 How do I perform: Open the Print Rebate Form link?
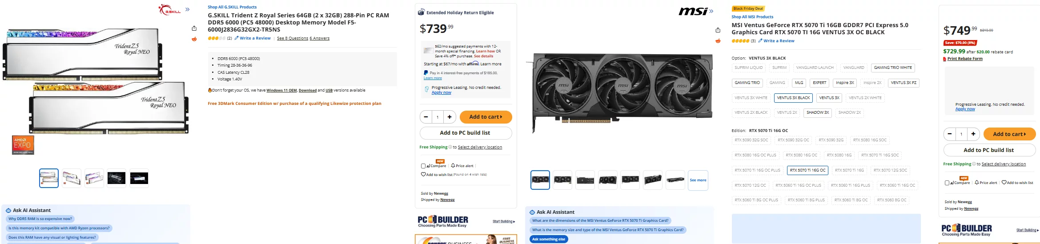[965, 59]
